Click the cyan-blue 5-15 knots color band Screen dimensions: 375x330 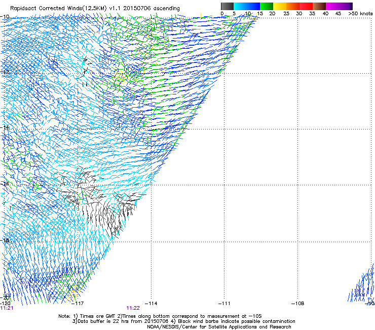click(247, 6)
